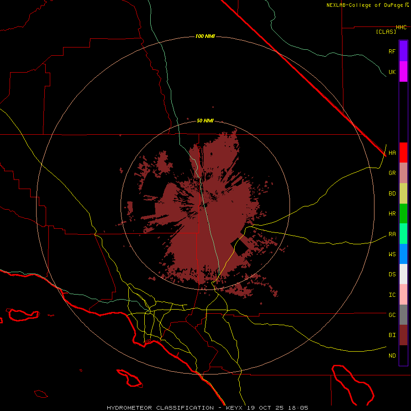Select the GC gray legend swatch

[403, 315]
